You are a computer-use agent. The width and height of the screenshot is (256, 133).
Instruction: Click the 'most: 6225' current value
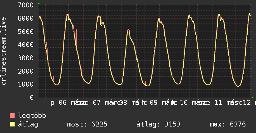pyautogui.click(x=87, y=124)
